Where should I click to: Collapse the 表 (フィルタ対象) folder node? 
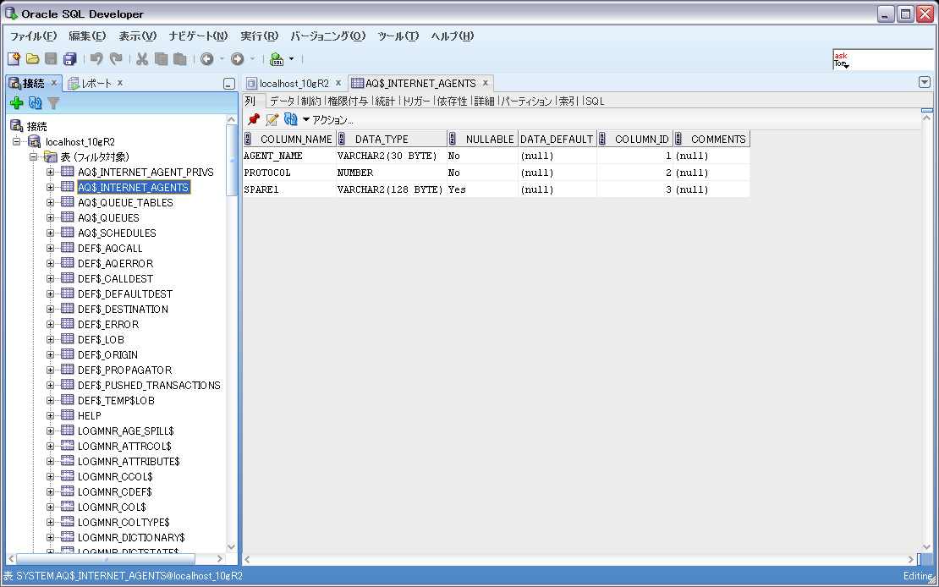pyautogui.click(x=34, y=157)
